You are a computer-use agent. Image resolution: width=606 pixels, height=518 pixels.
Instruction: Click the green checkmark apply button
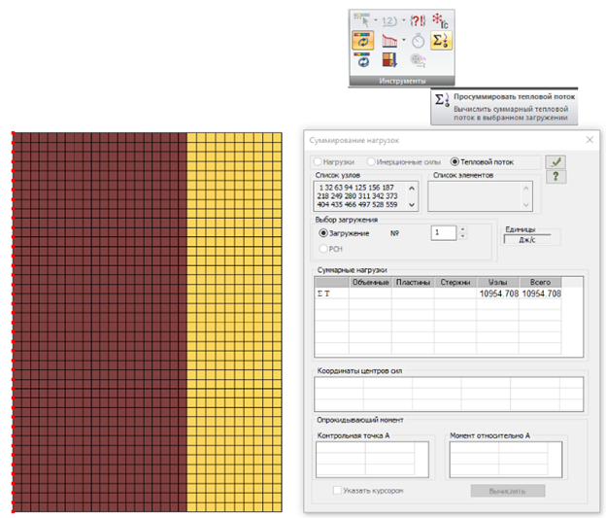pyautogui.click(x=556, y=162)
